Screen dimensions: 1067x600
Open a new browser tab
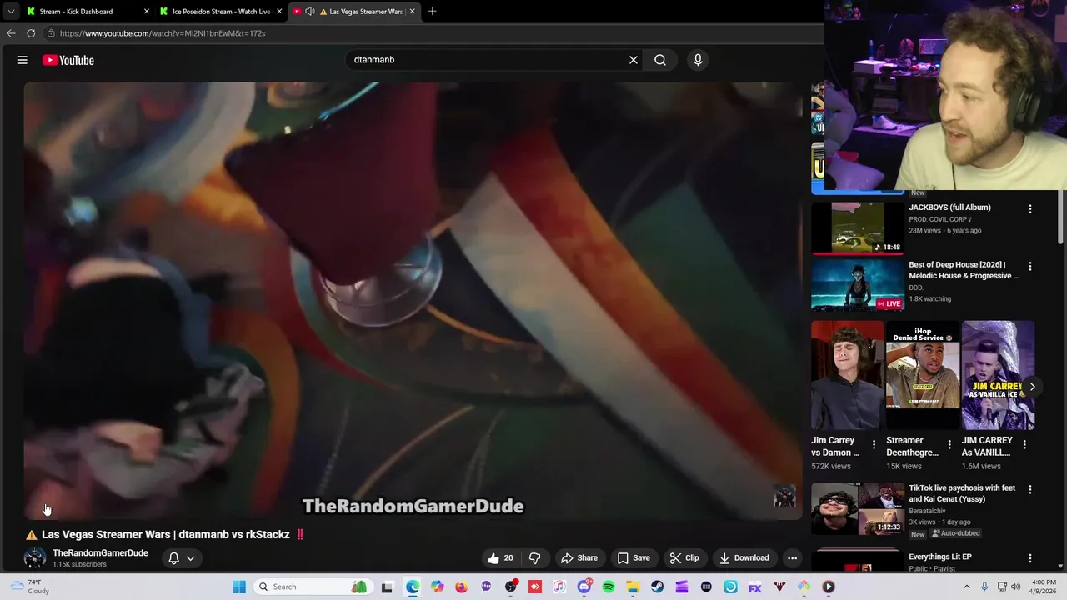(x=432, y=12)
